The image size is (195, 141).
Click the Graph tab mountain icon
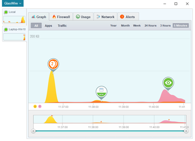click(x=33, y=17)
